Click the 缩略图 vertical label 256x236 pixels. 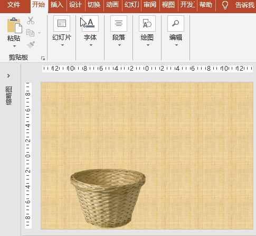coord(9,96)
